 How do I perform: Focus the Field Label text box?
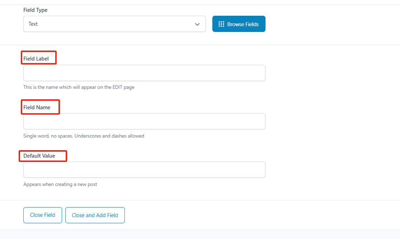pyautogui.click(x=144, y=73)
